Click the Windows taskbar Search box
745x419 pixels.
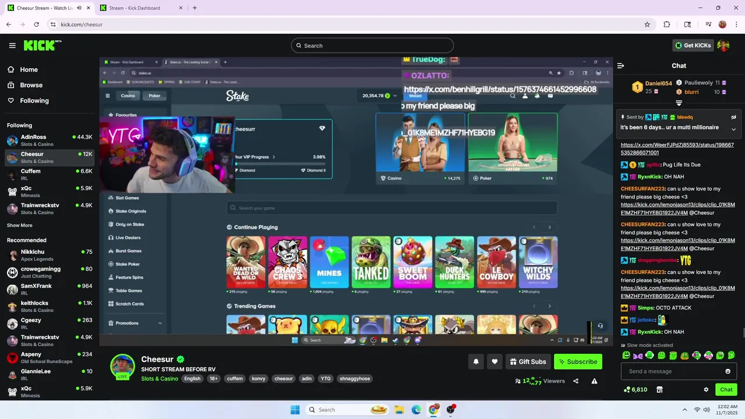(x=347, y=410)
